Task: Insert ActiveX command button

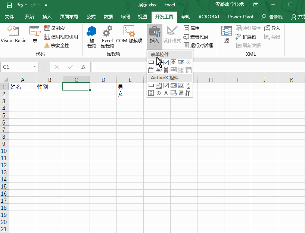Action: point(151,86)
